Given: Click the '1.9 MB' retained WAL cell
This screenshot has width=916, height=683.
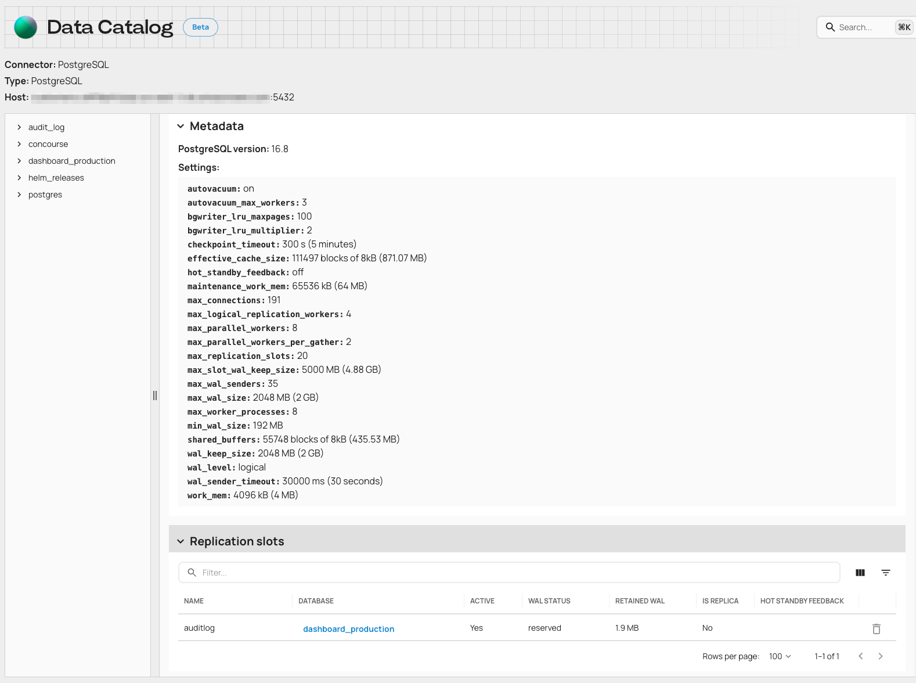Looking at the screenshot, I should [627, 628].
